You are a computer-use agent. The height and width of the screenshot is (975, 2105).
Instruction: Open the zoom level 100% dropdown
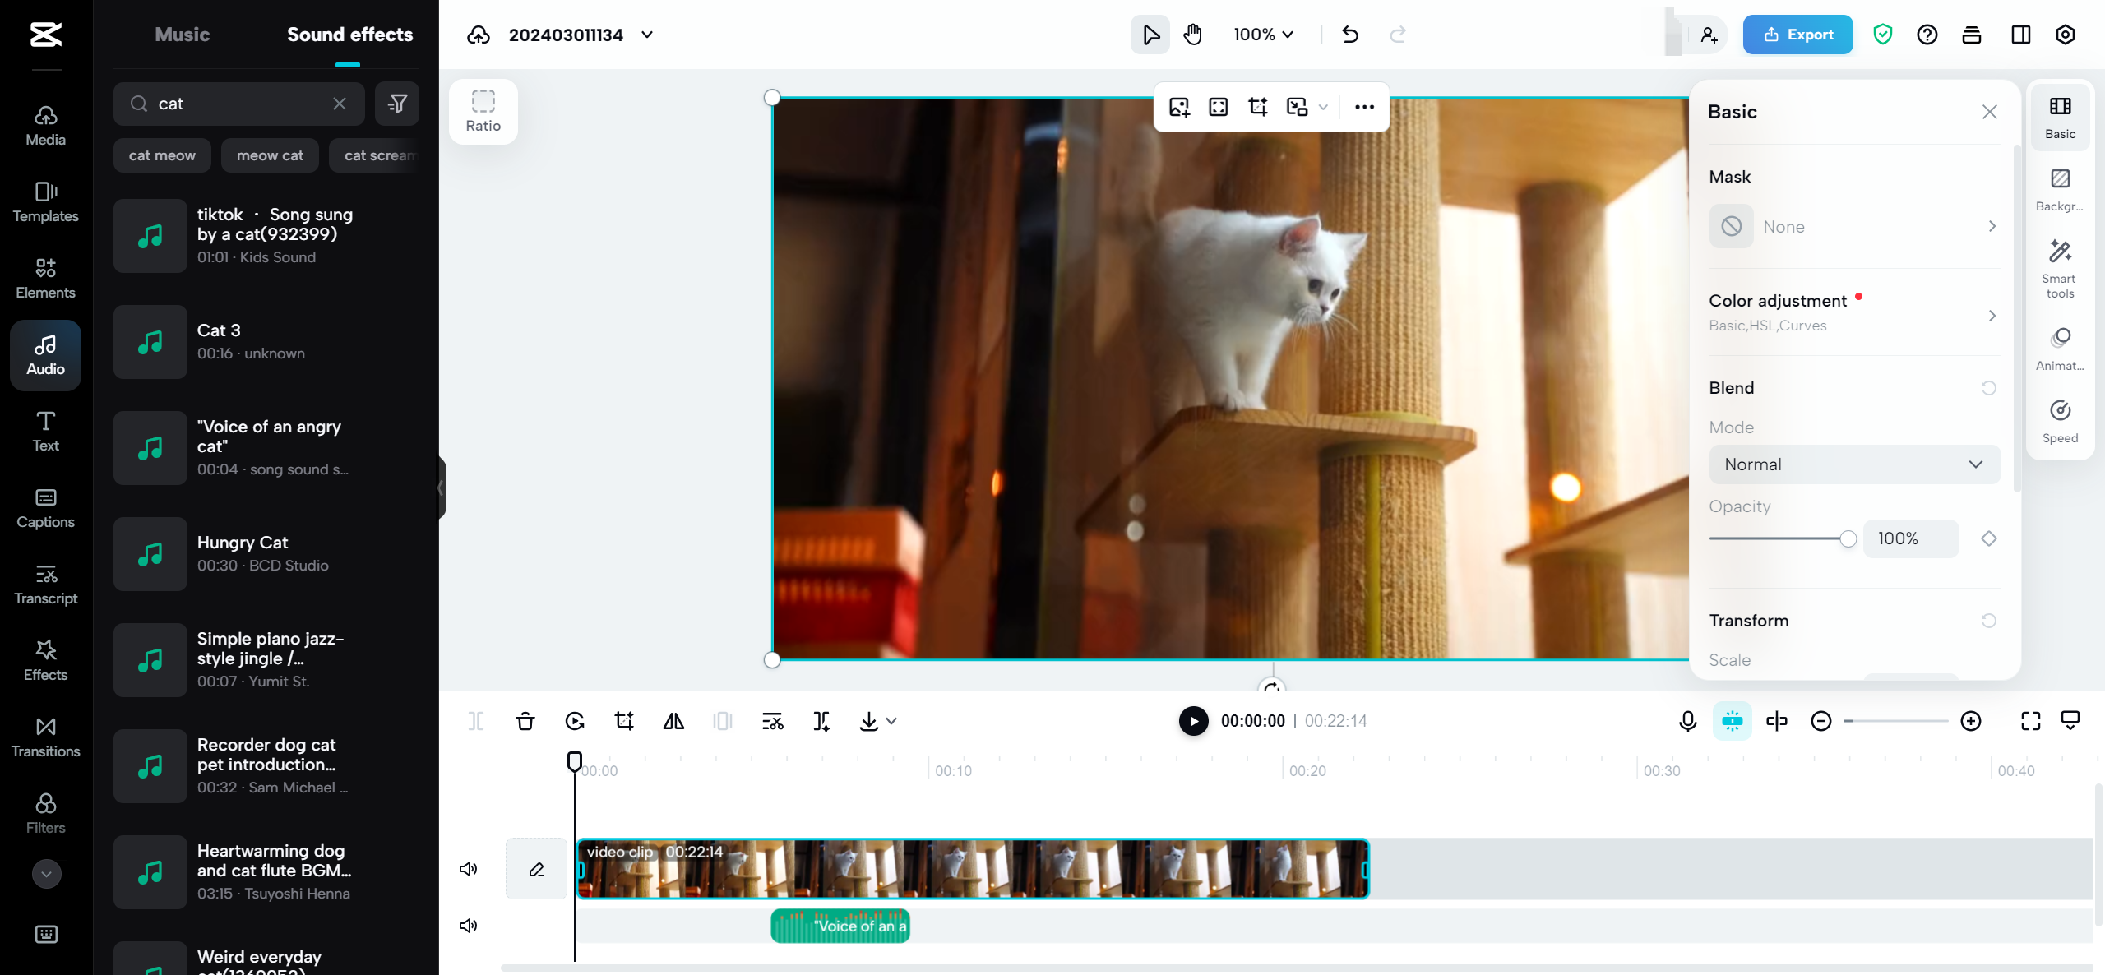click(x=1262, y=35)
